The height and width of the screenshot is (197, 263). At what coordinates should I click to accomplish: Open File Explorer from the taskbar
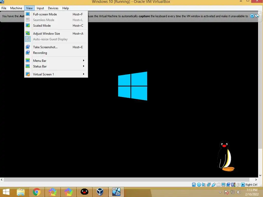pos(21,192)
